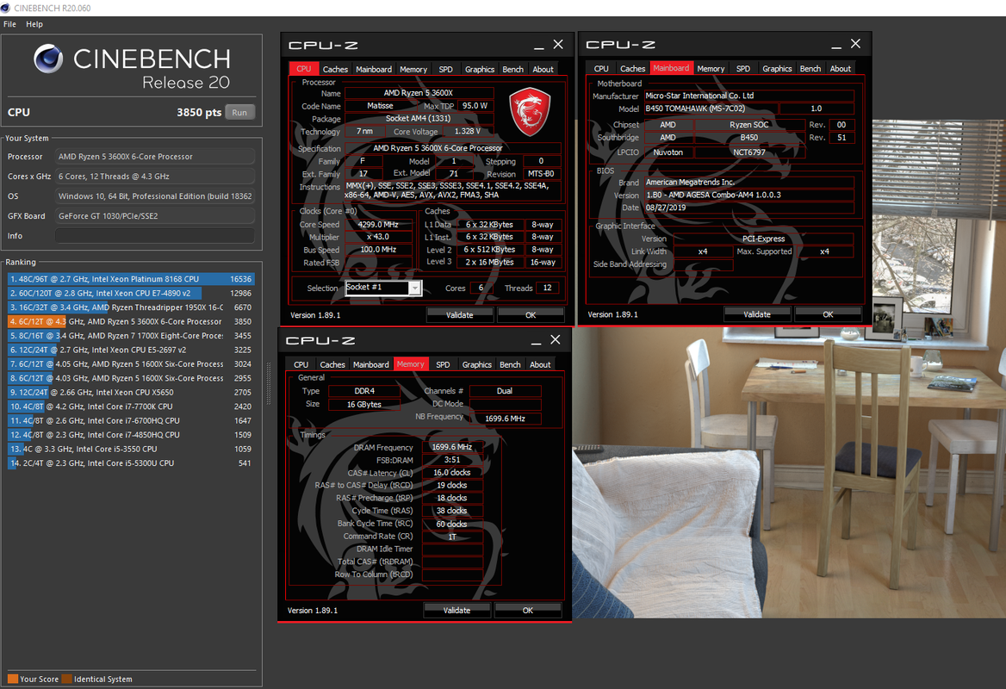
Task: Select ranking row Intel Core i7-7700K
Action: pyautogui.click(x=131, y=407)
